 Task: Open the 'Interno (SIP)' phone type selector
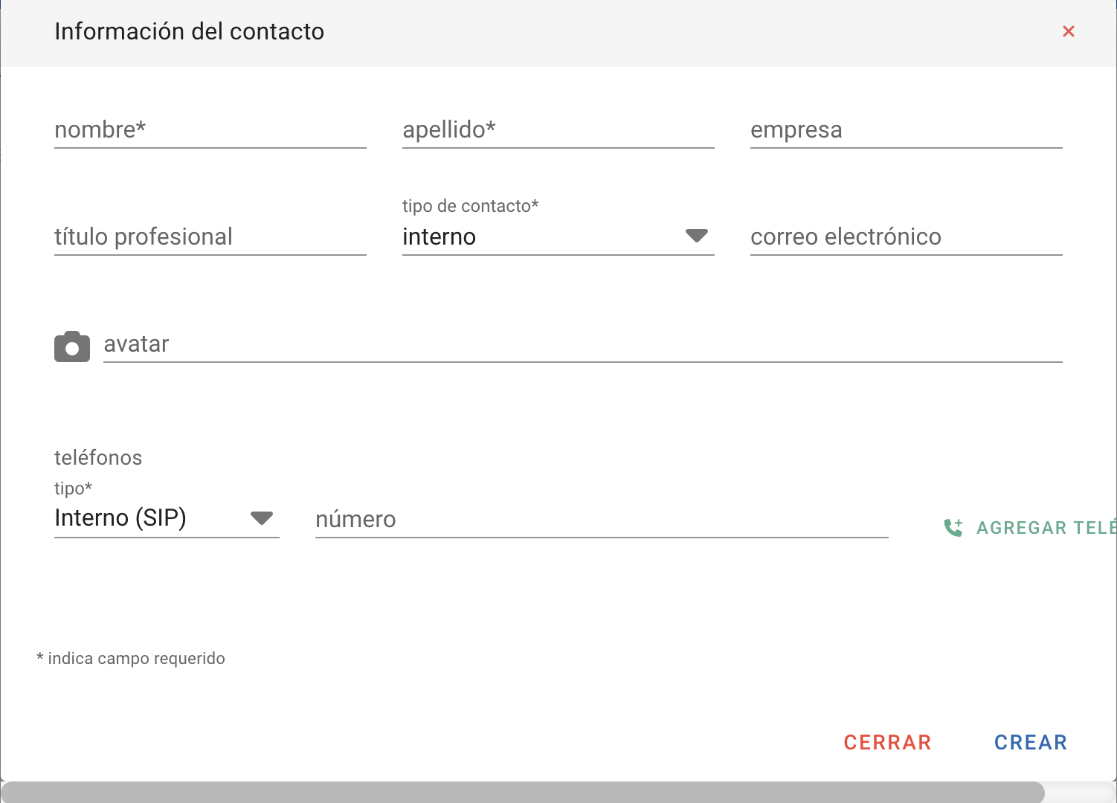click(120, 518)
